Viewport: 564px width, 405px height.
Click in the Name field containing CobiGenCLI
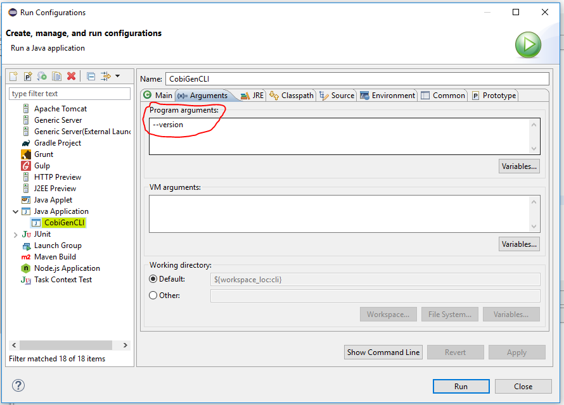point(357,79)
